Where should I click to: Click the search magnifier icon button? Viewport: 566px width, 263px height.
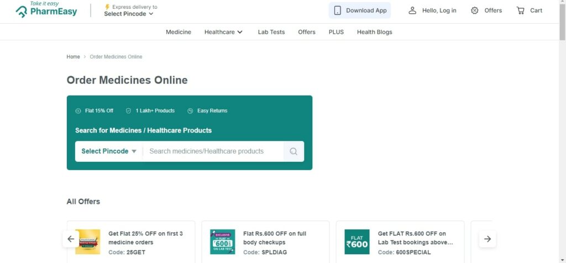294,151
